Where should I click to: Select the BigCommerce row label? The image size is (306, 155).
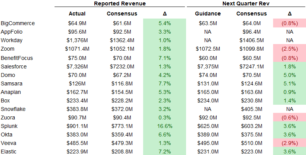(18, 23)
